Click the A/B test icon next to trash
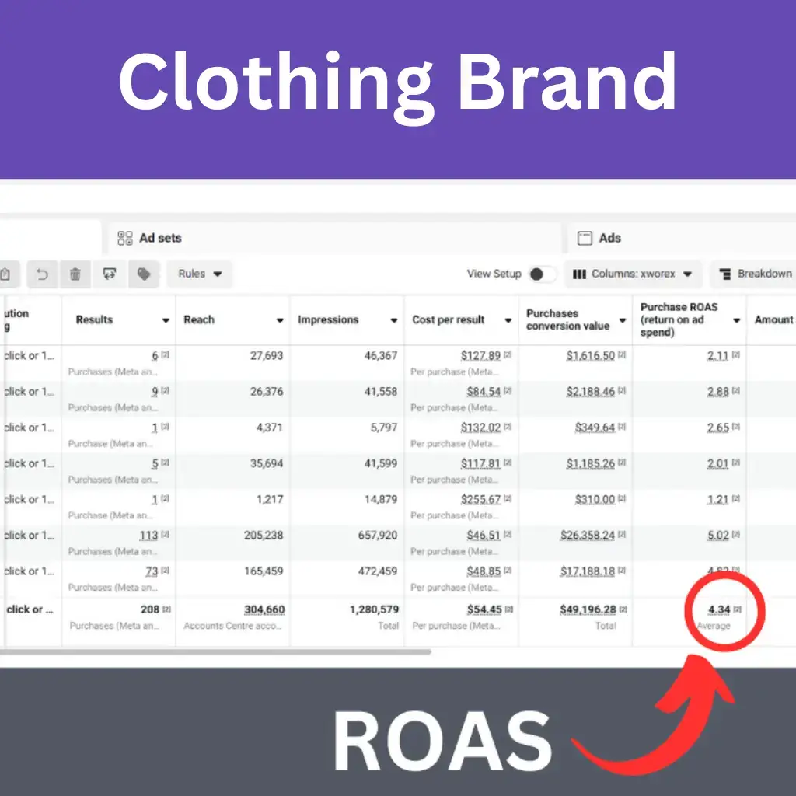The width and height of the screenshot is (796, 796). (110, 274)
